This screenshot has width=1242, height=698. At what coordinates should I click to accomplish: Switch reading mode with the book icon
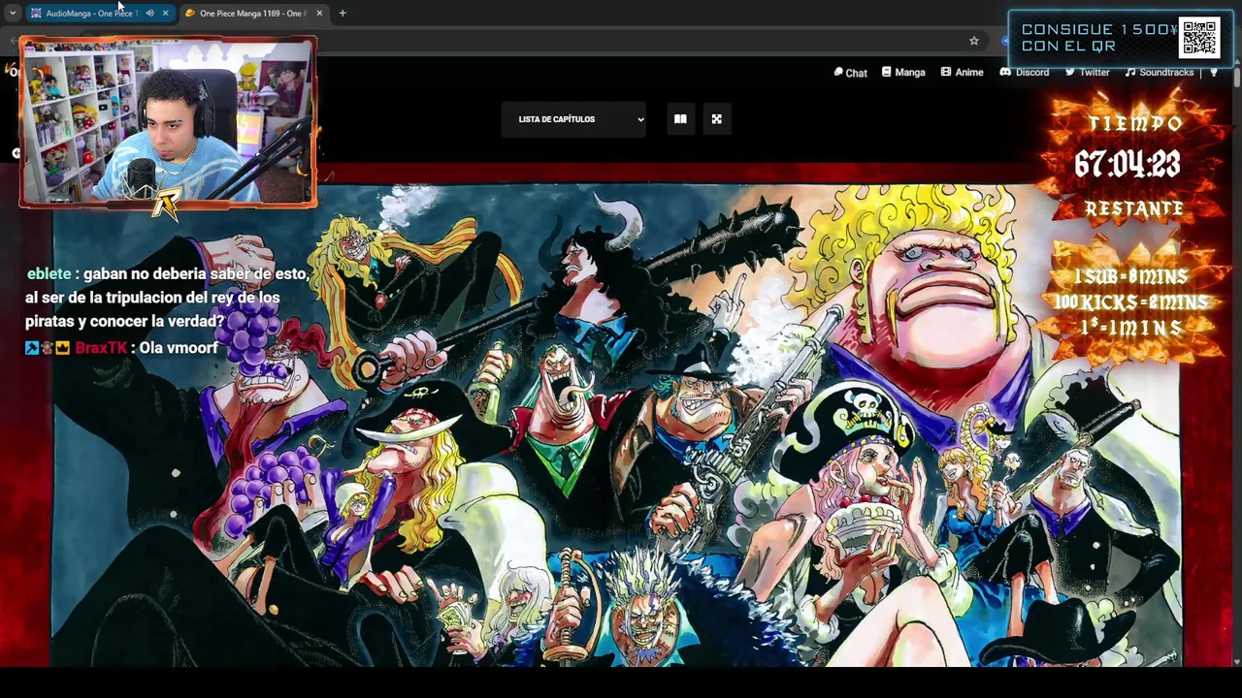click(680, 119)
